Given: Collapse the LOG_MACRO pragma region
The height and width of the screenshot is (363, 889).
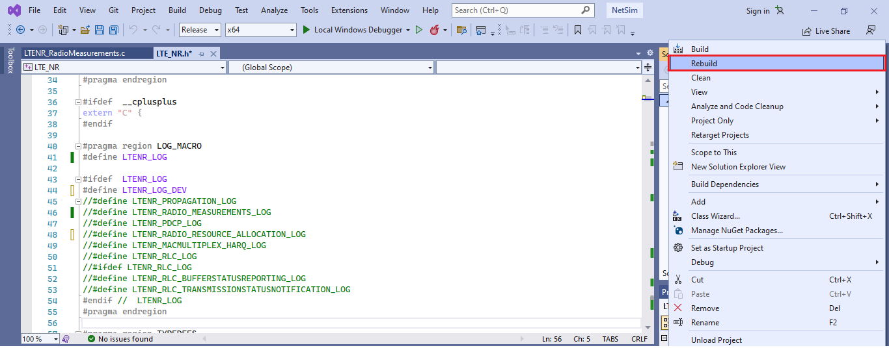Looking at the screenshot, I should coord(77,146).
